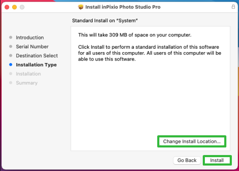The width and height of the screenshot is (239, 171).
Task: Click the gray bullet beside Introduction
Action: click(11, 37)
